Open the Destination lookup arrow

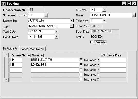[72, 21]
